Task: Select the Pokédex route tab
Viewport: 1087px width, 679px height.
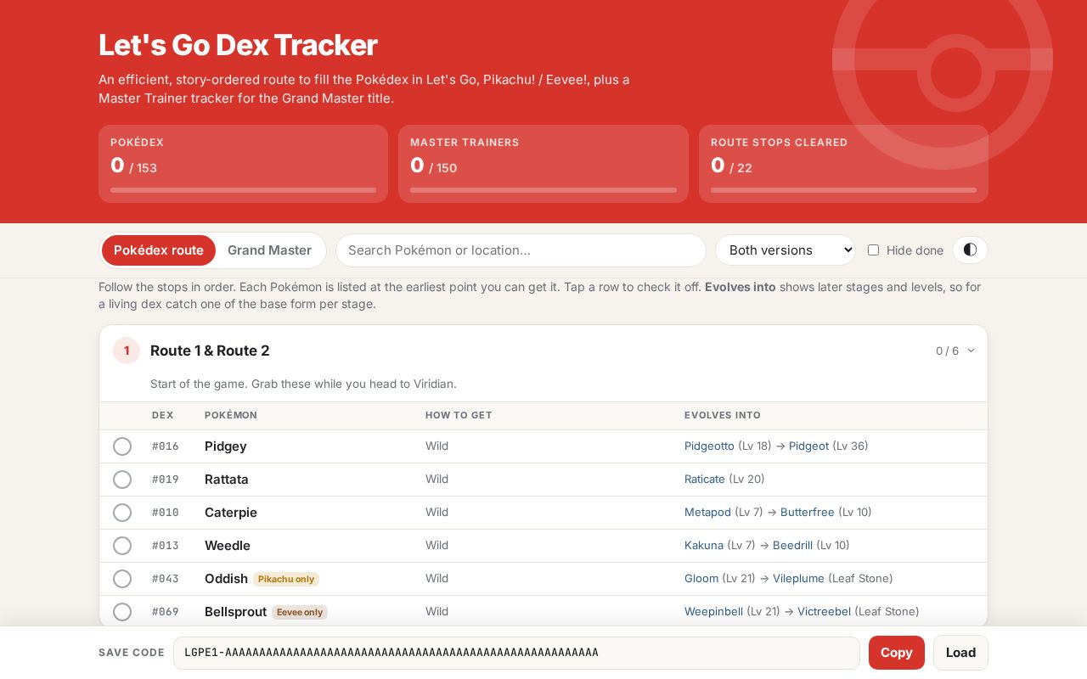Action: tap(159, 250)
